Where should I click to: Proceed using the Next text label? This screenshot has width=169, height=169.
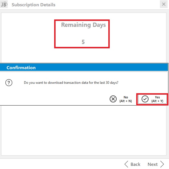[x=152, y=164]
